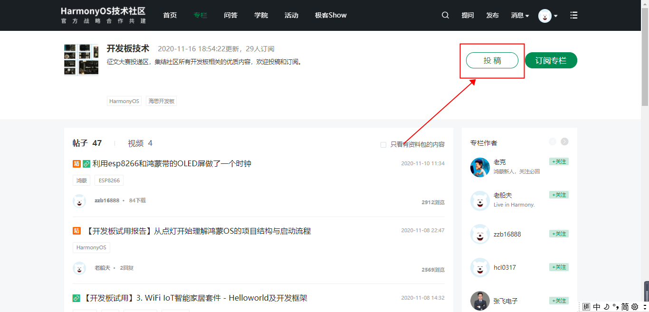Click the 海思开发板 tag
This screenshot has height=312, width=649.
click(161, 101)
